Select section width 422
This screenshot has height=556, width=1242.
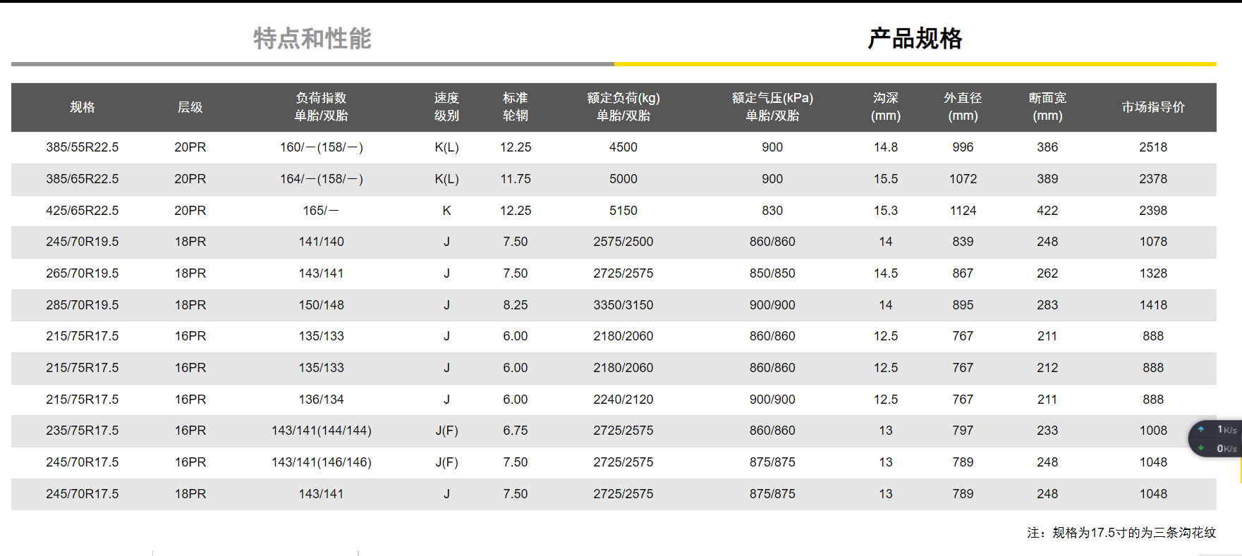click(x=1047, y=211)
